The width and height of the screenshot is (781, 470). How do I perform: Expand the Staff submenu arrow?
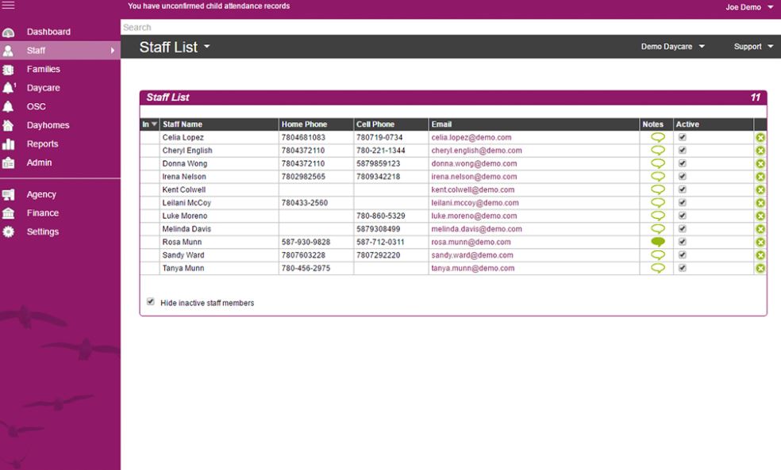pos(113,50)
